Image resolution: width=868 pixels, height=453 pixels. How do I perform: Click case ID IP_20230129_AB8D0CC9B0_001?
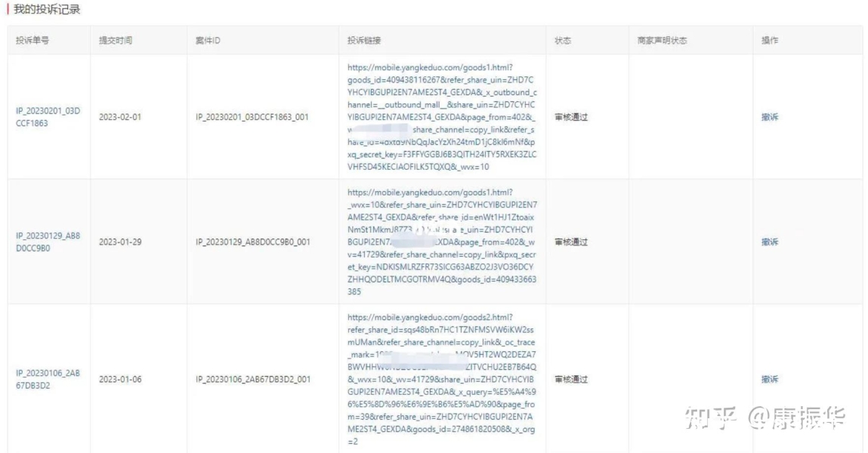pyautogui.click(x=252, y=242)
